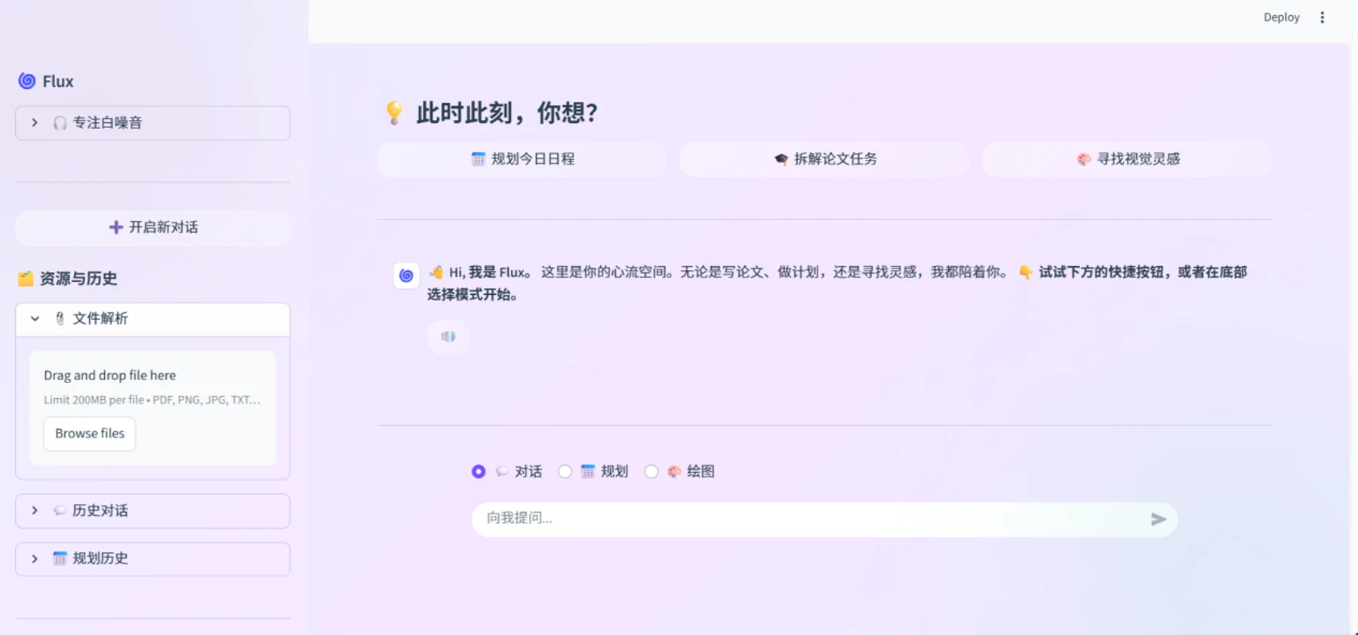Select the 绘图 radio button
The image size is (1358, 635).
(651, 471)
